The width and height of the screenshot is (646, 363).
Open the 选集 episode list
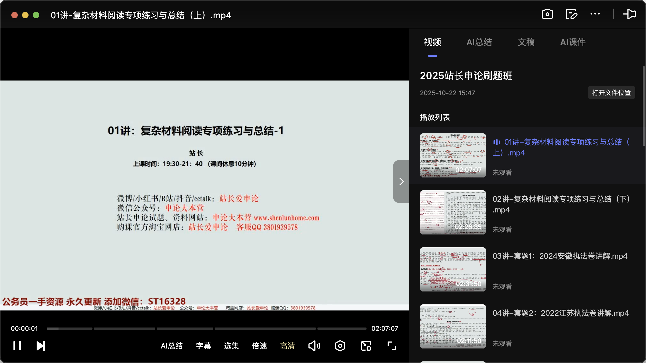231,346
